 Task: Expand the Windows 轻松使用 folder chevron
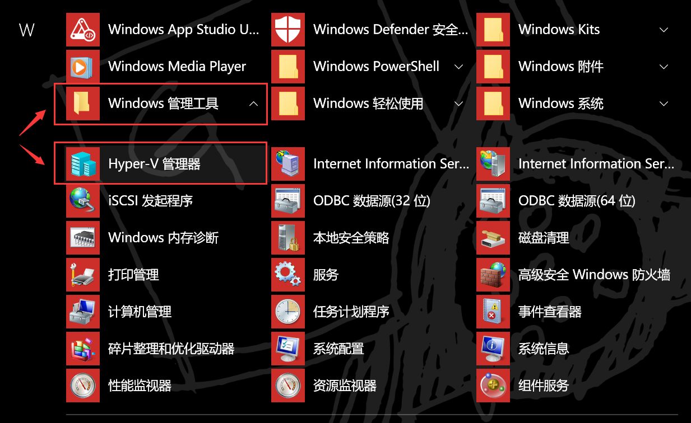coord(458,104)
